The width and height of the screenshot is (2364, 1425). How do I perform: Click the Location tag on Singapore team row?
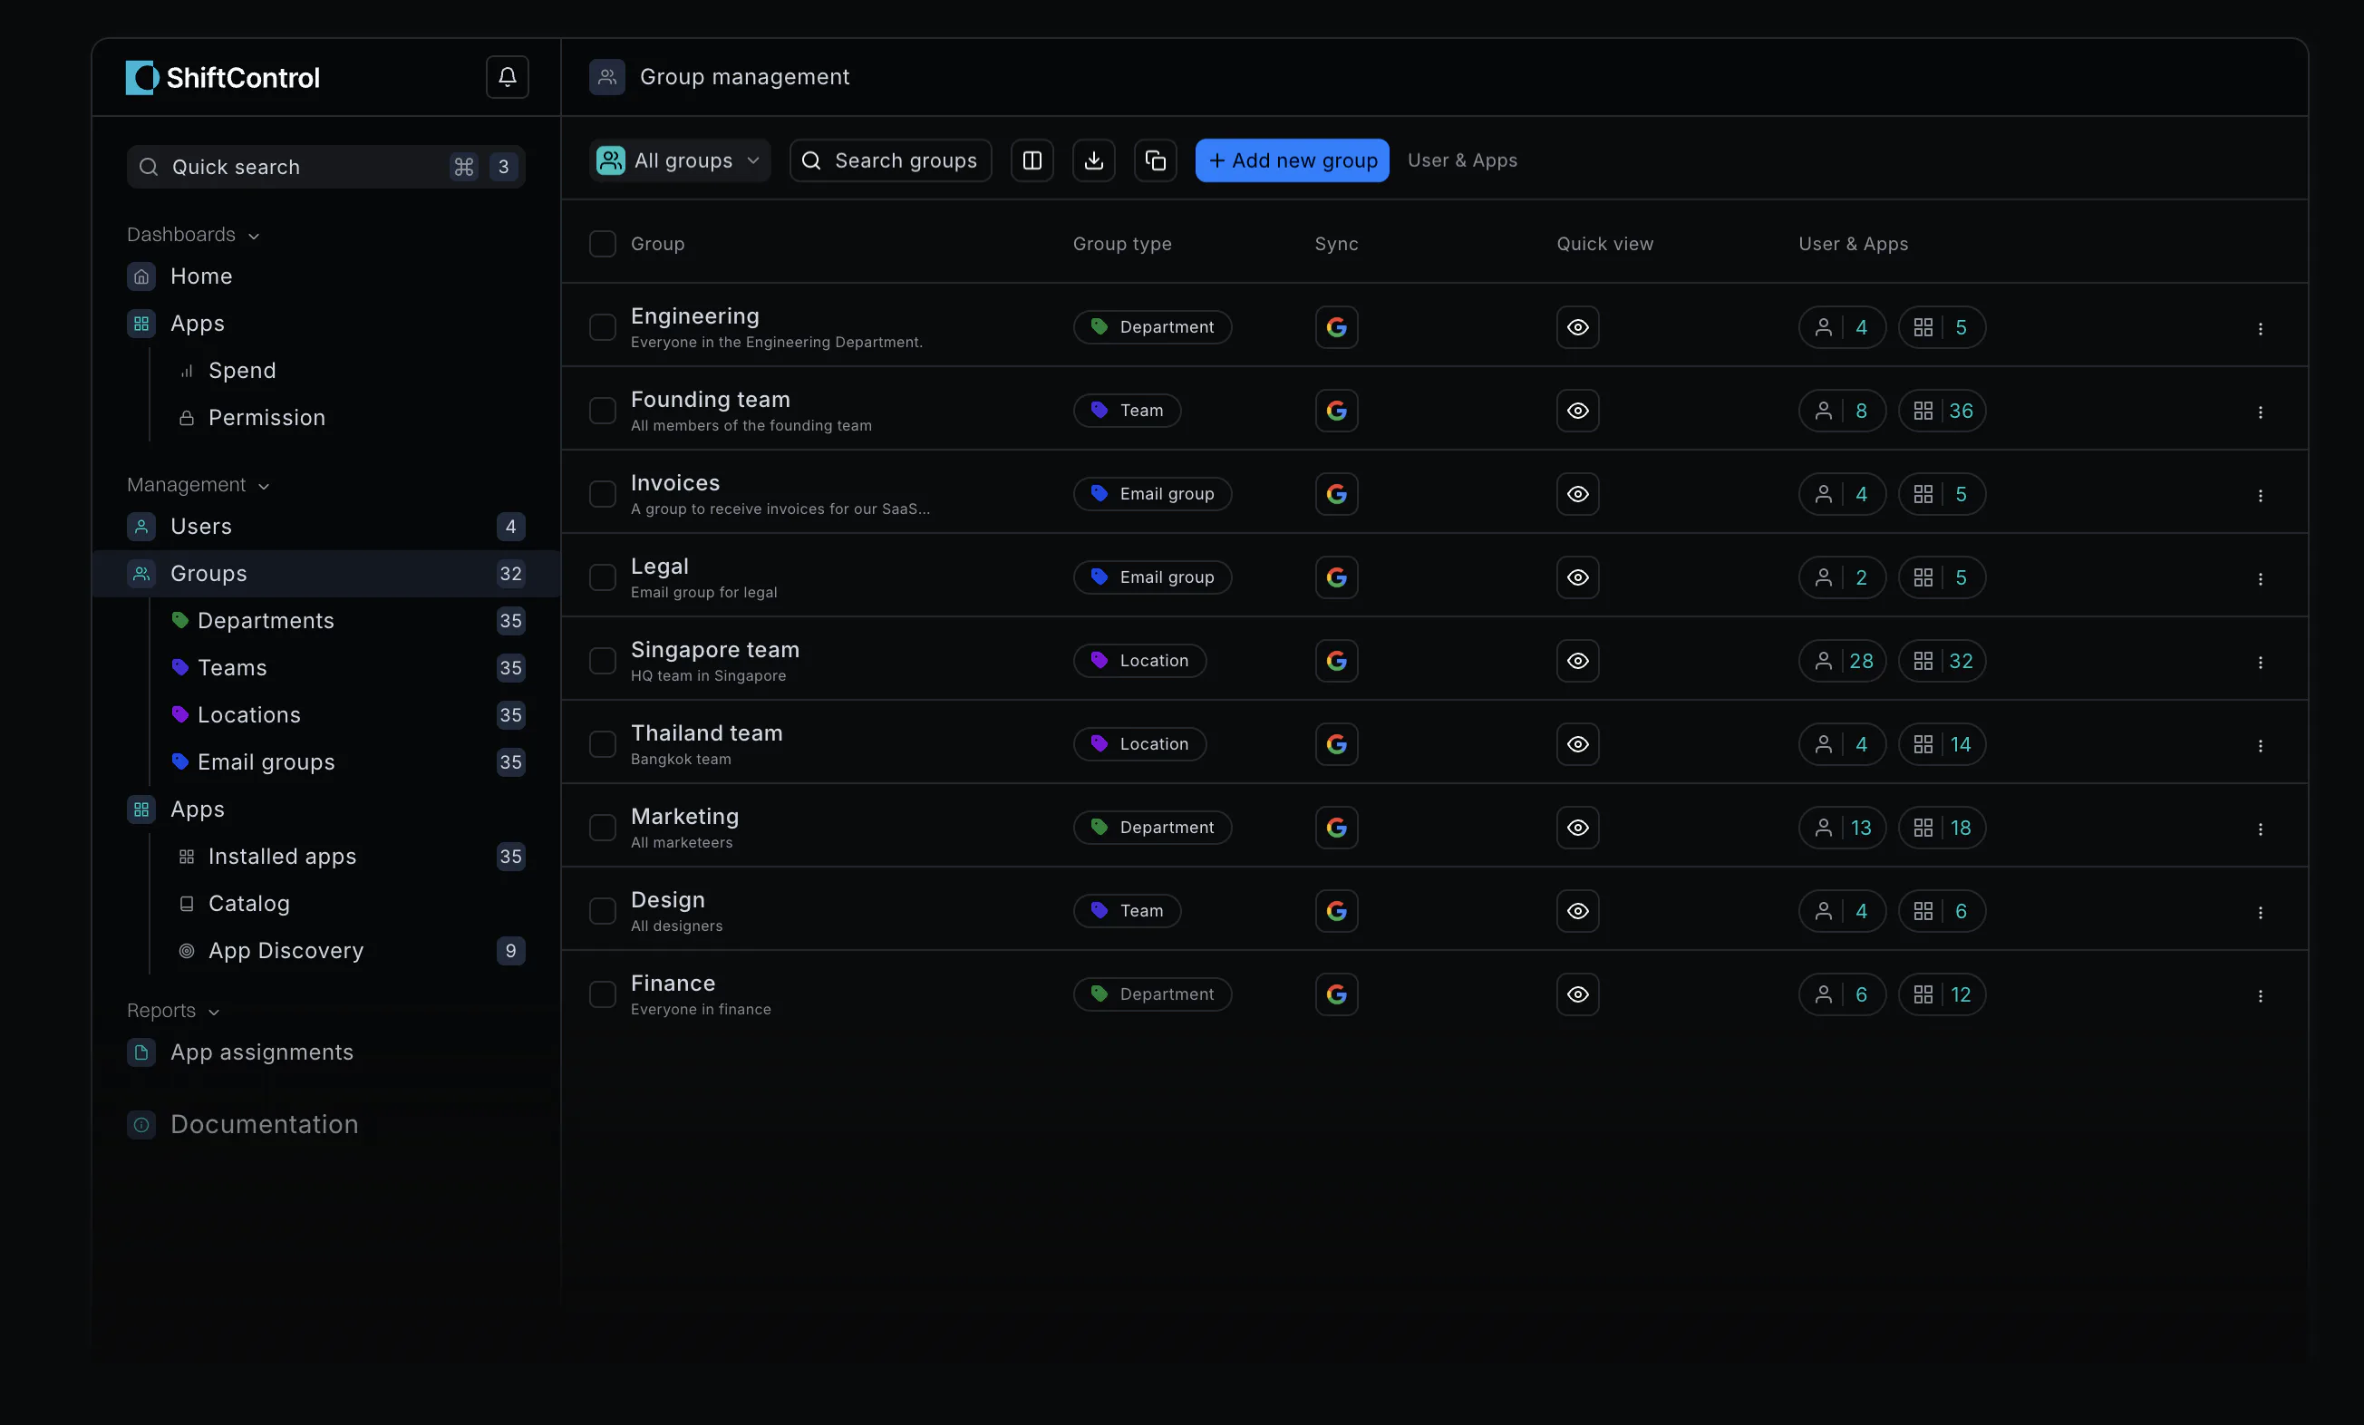click(1139, 660)
